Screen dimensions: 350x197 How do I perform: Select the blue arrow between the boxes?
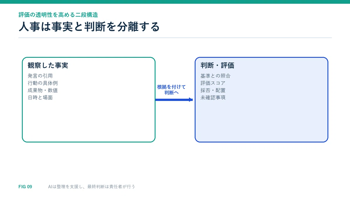point(174,100)
